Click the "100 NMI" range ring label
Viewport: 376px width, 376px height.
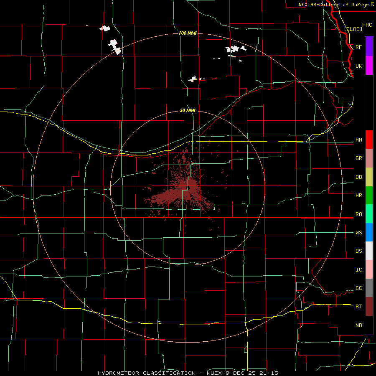pyautogui.click(x=188, y=33)
